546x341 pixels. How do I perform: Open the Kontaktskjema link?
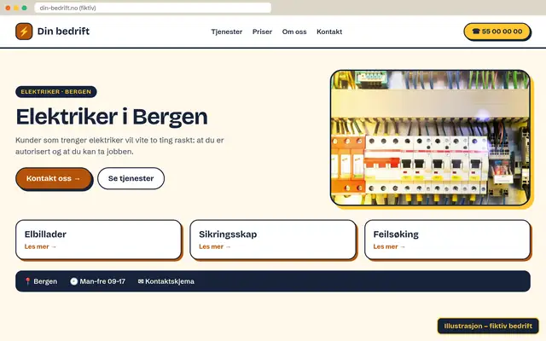(x=170, y=281)
